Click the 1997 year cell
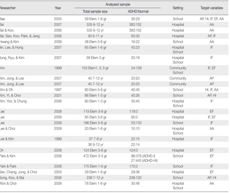Image resolution: width=230 pixels, height=193 pixels. (58, 89)
